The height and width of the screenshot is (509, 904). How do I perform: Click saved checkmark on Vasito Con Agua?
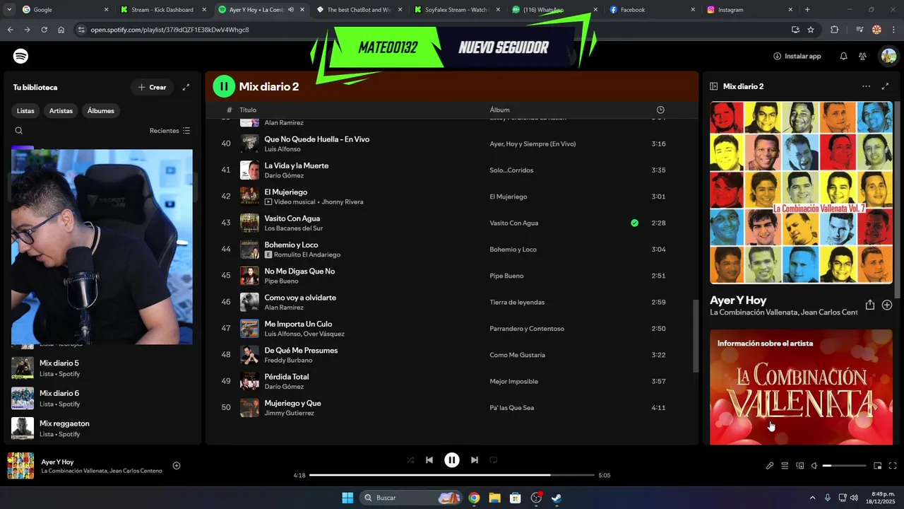coord(634,223)
